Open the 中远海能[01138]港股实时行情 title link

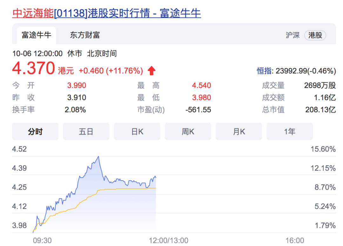tap(106, 13)
